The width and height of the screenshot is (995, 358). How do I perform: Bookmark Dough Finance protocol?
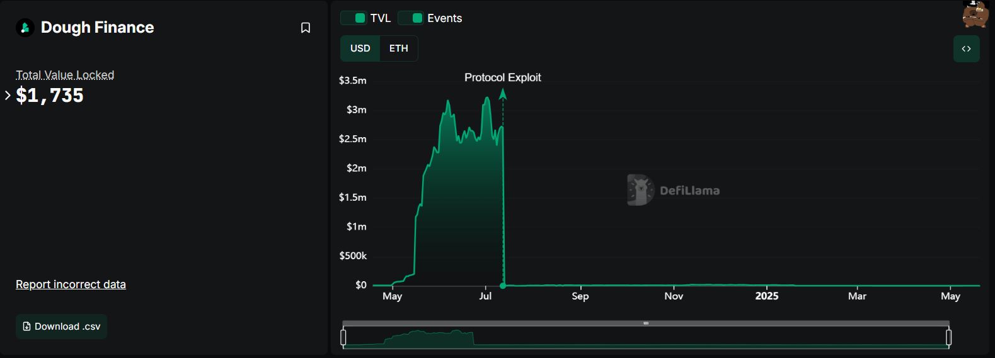click(306, 28)
